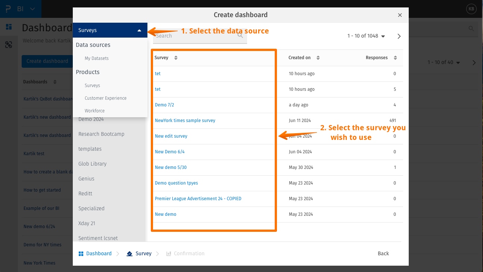483x272 pixels.
Task: Select the Research Bootcamp folder
Action: [101, 134]
